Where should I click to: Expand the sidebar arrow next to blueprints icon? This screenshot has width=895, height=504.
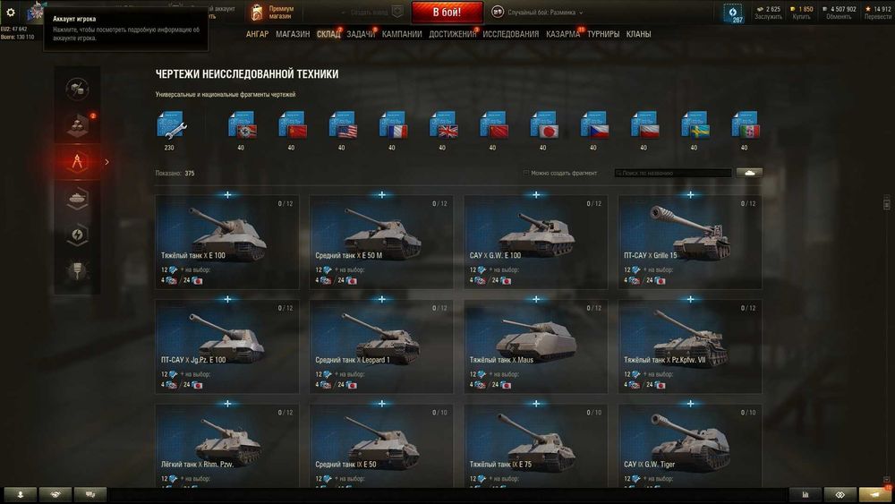pyautogui.click(x=107, y=162)
